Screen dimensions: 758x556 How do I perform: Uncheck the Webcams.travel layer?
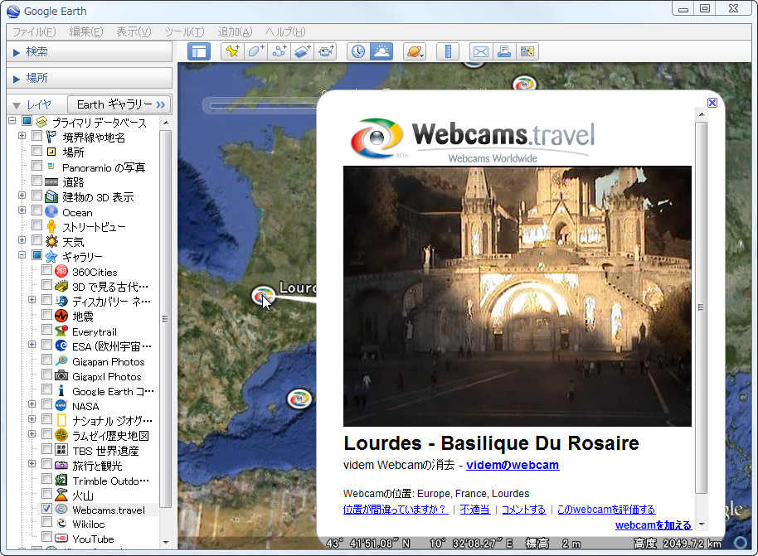[46, 509]
